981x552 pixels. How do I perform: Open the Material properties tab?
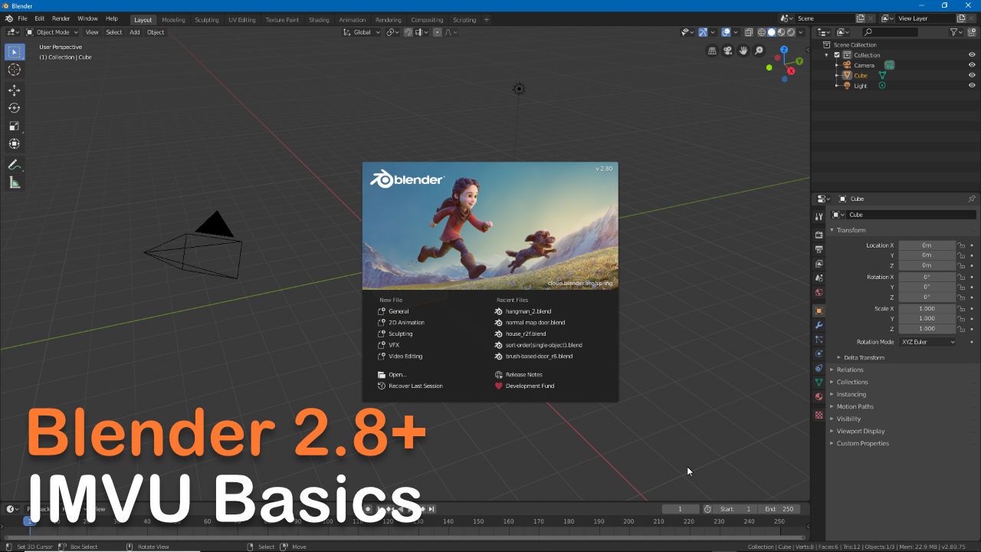coord(819,396)
